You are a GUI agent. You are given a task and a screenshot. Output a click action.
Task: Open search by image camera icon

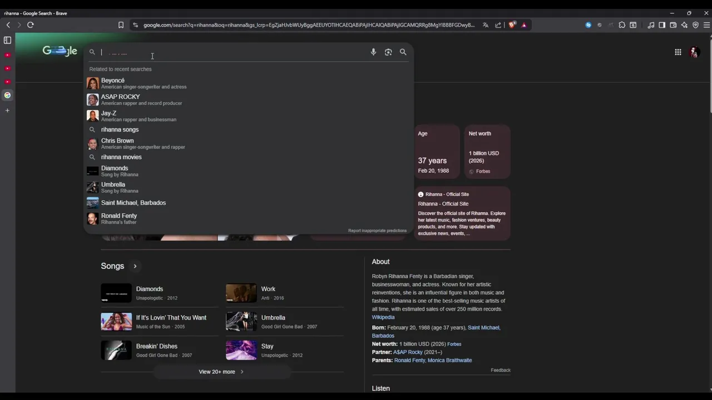(388, 52)
